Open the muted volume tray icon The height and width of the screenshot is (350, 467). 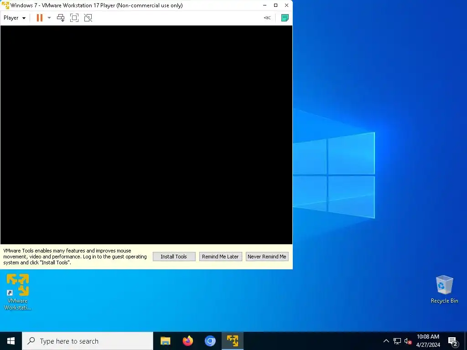click(408, 341)
